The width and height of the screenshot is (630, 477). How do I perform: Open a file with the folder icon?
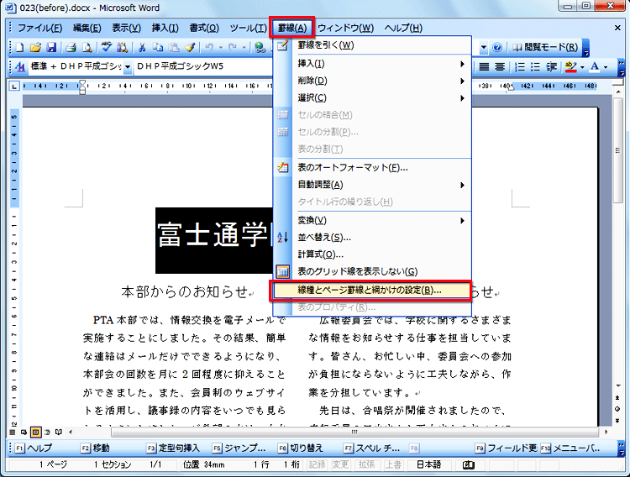[x=35, y=47]
